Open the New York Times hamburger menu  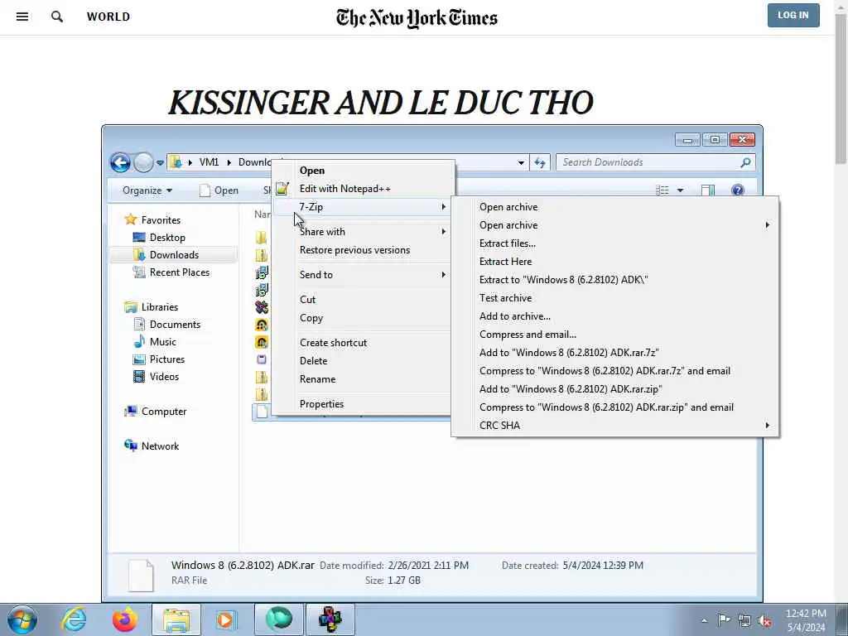pyautogui.click(x=22, y=17)
